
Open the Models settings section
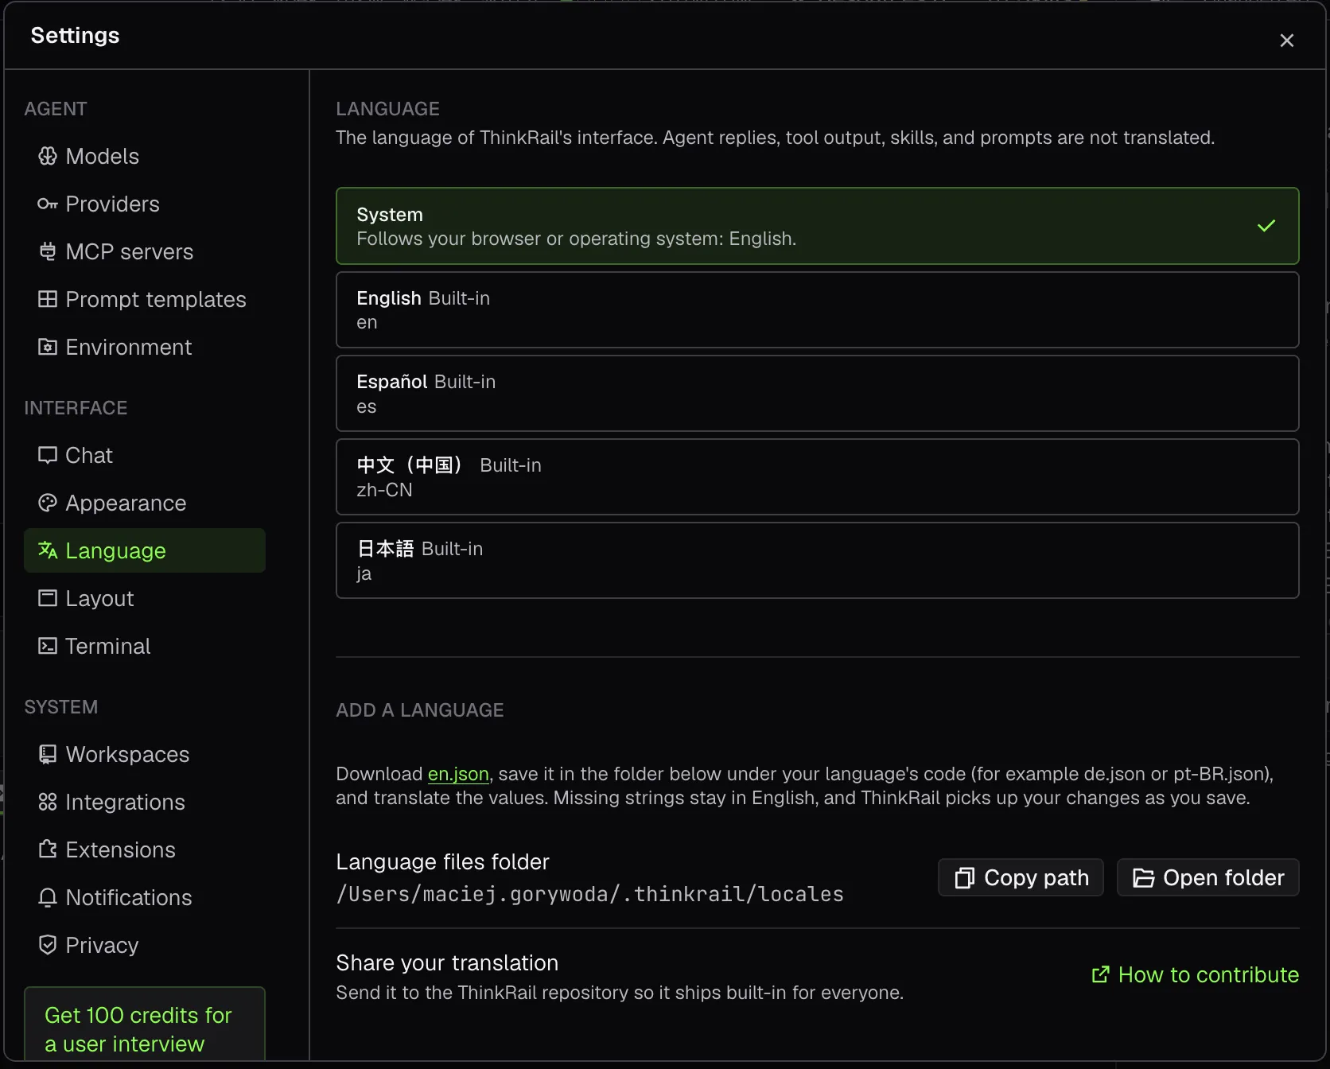(145, 156)
